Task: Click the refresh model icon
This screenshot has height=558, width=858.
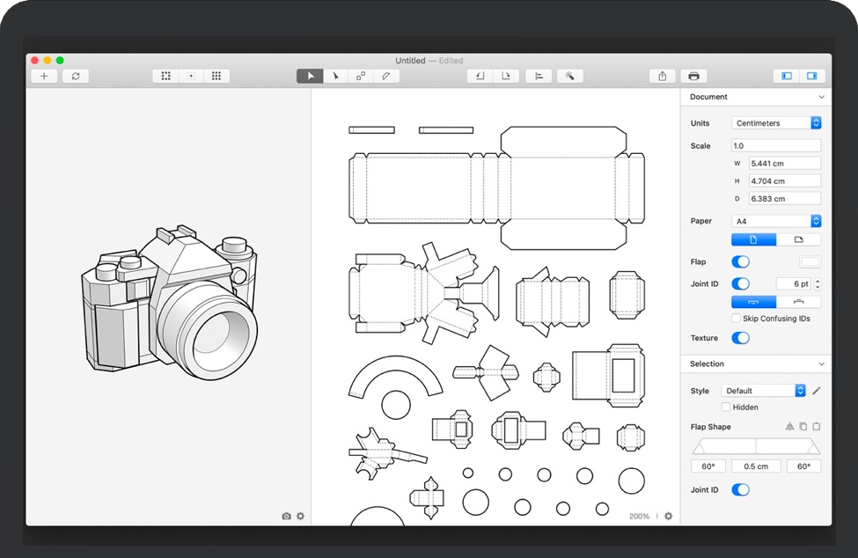Action: [76, 77]
